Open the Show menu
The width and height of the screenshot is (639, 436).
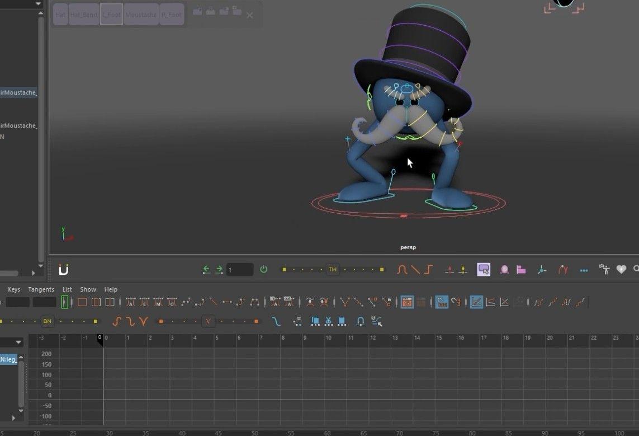click(x=88, y=289)
